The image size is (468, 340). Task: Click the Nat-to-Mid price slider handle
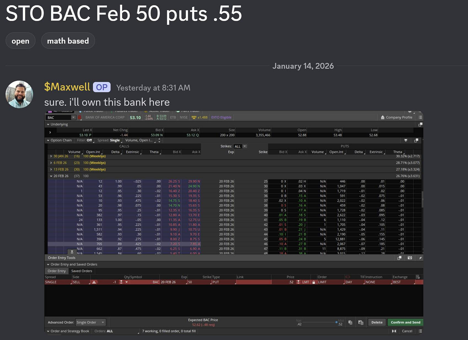pyautogui.click(x=336, y=322)
